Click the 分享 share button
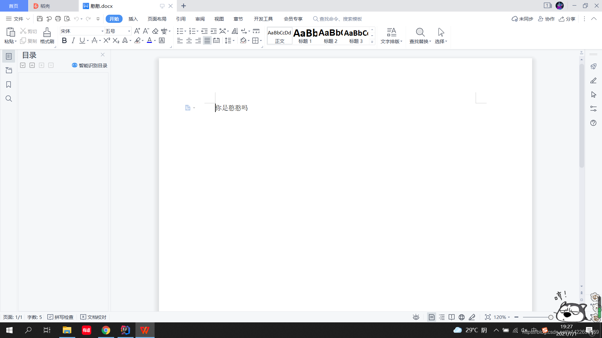 click(568, 19)
